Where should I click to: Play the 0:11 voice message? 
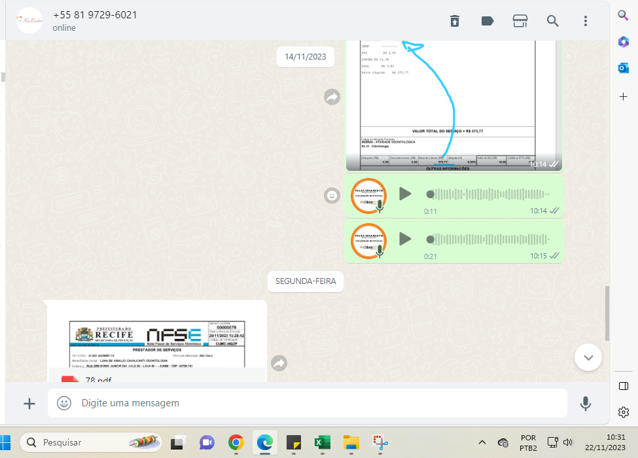click(404, 194)
